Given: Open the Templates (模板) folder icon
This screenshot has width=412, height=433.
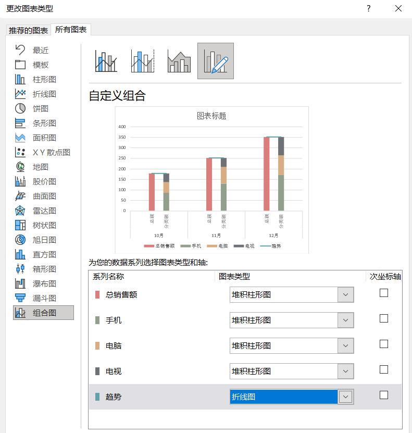Looking at the screenshot, I should tap(20, 65).
